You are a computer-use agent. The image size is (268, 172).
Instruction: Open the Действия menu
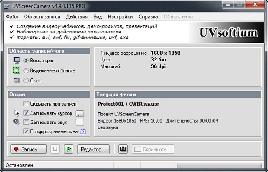(77, 16)
